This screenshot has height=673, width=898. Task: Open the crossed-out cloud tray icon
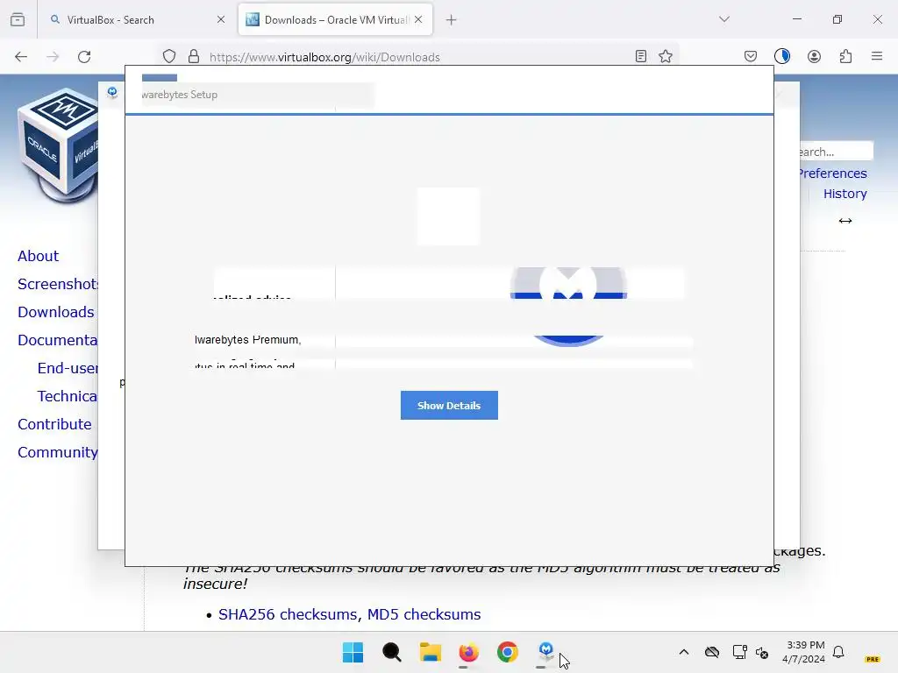pyautogui.click(x=712, y=652)
